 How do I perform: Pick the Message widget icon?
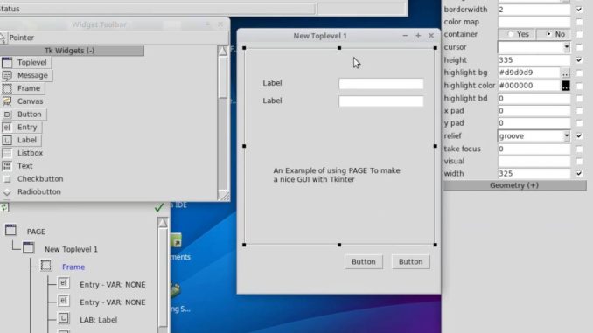7,75
